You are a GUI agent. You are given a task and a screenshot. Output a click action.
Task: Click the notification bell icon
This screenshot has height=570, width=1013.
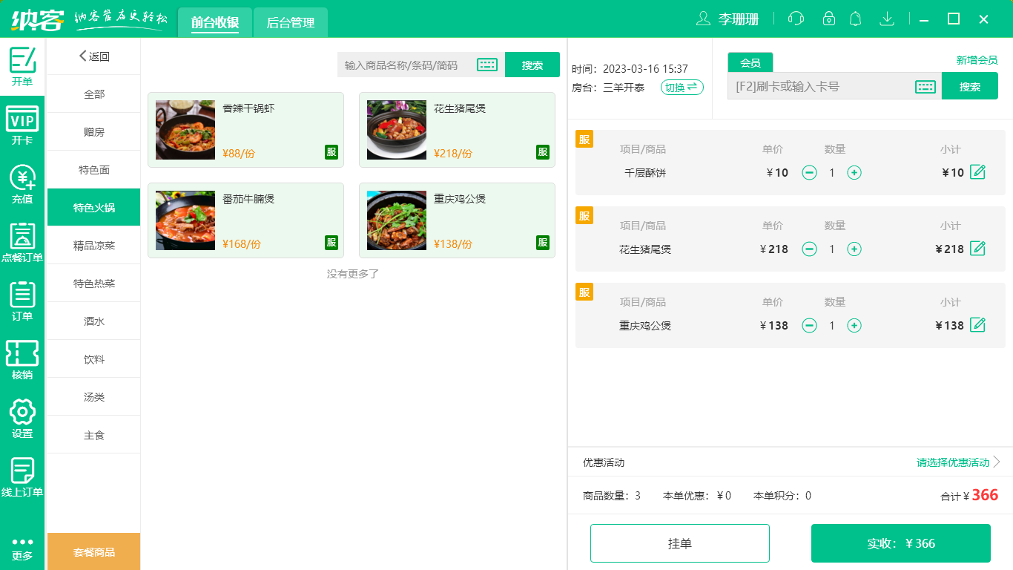pos(855,18)
